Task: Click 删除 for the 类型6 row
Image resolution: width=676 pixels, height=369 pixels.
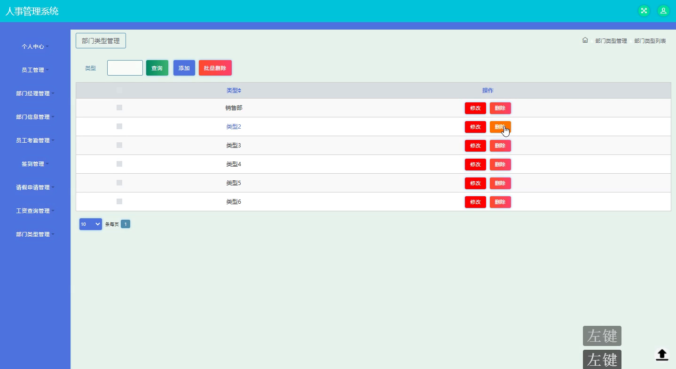Action: 500,202
